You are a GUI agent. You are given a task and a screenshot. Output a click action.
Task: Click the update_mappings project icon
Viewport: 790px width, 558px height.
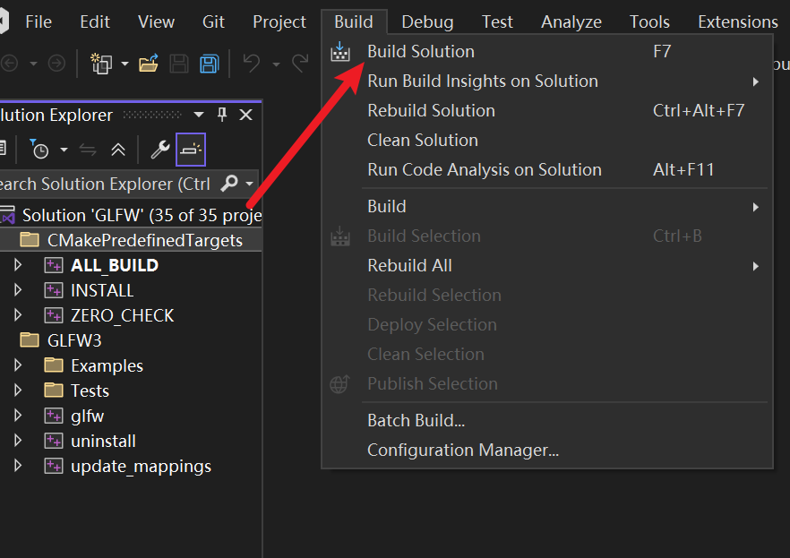click(54, 466)
